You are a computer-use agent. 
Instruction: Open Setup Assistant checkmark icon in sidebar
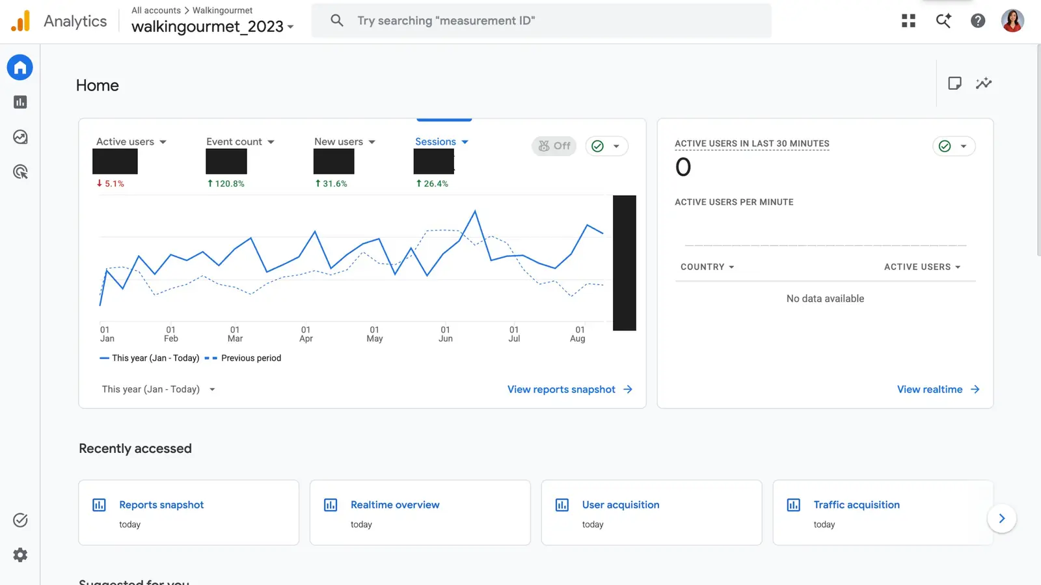point(20,520)
